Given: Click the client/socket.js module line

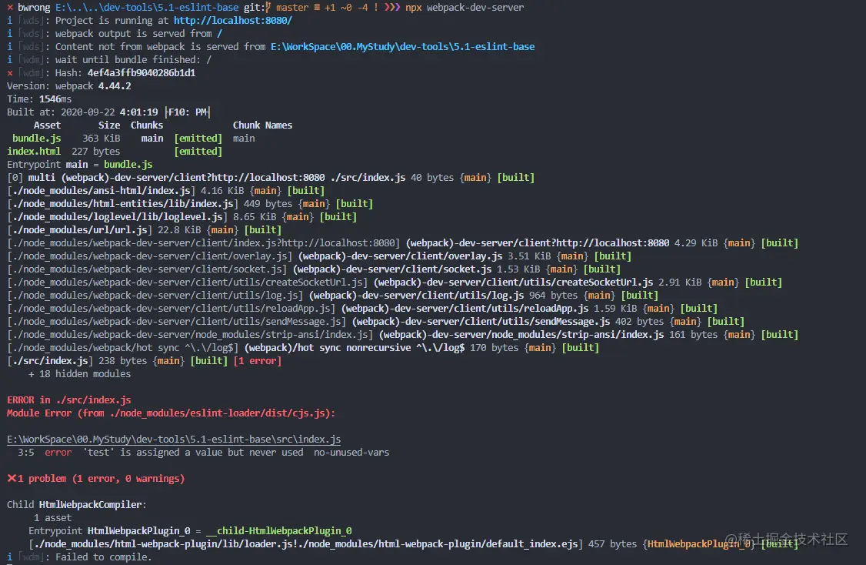Looking at the screenshot, I should (314, 269).
